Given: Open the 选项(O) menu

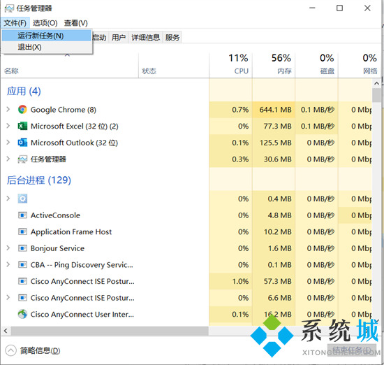Looking at the screenshot, I should pyautogui.click(x=45, y=23).
